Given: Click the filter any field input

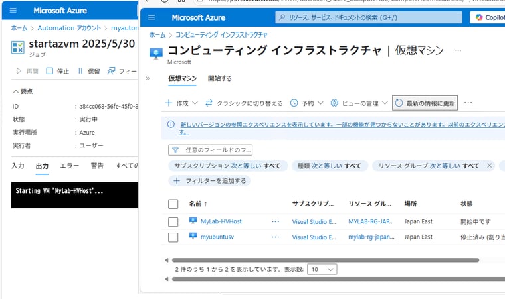Looking at the screenshot, I should tap(211, 150).
